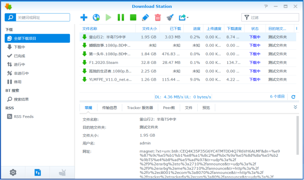Viewport: 304px width, 180px height.
Task: Select the F1.2020.Steam download row
Action: (x=188, y=63)
